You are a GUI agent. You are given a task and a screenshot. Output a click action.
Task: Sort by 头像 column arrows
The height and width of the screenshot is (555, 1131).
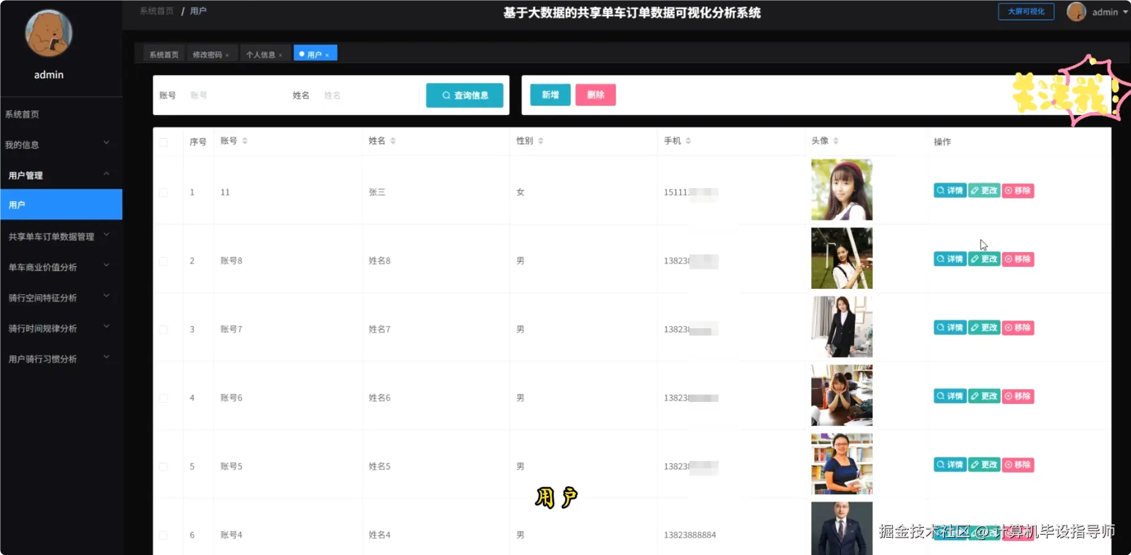[x=836, y=141]
